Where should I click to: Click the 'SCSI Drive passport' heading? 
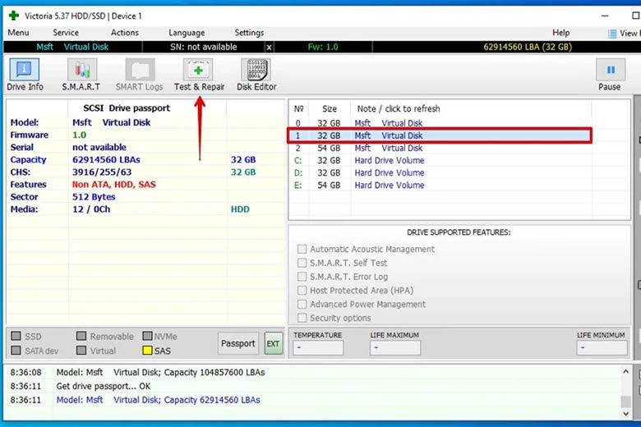coord(127,108)
